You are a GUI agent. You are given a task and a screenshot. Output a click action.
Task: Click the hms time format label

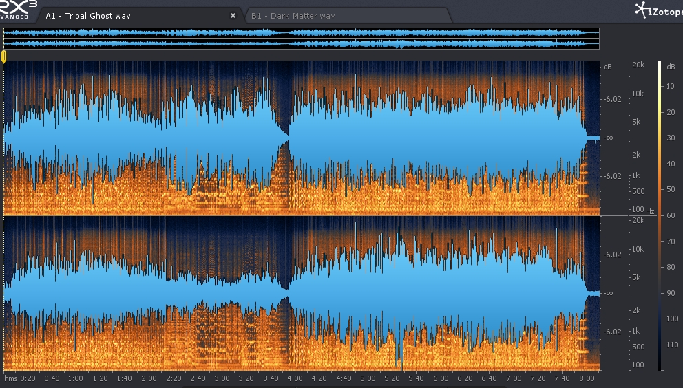[10, 378]
